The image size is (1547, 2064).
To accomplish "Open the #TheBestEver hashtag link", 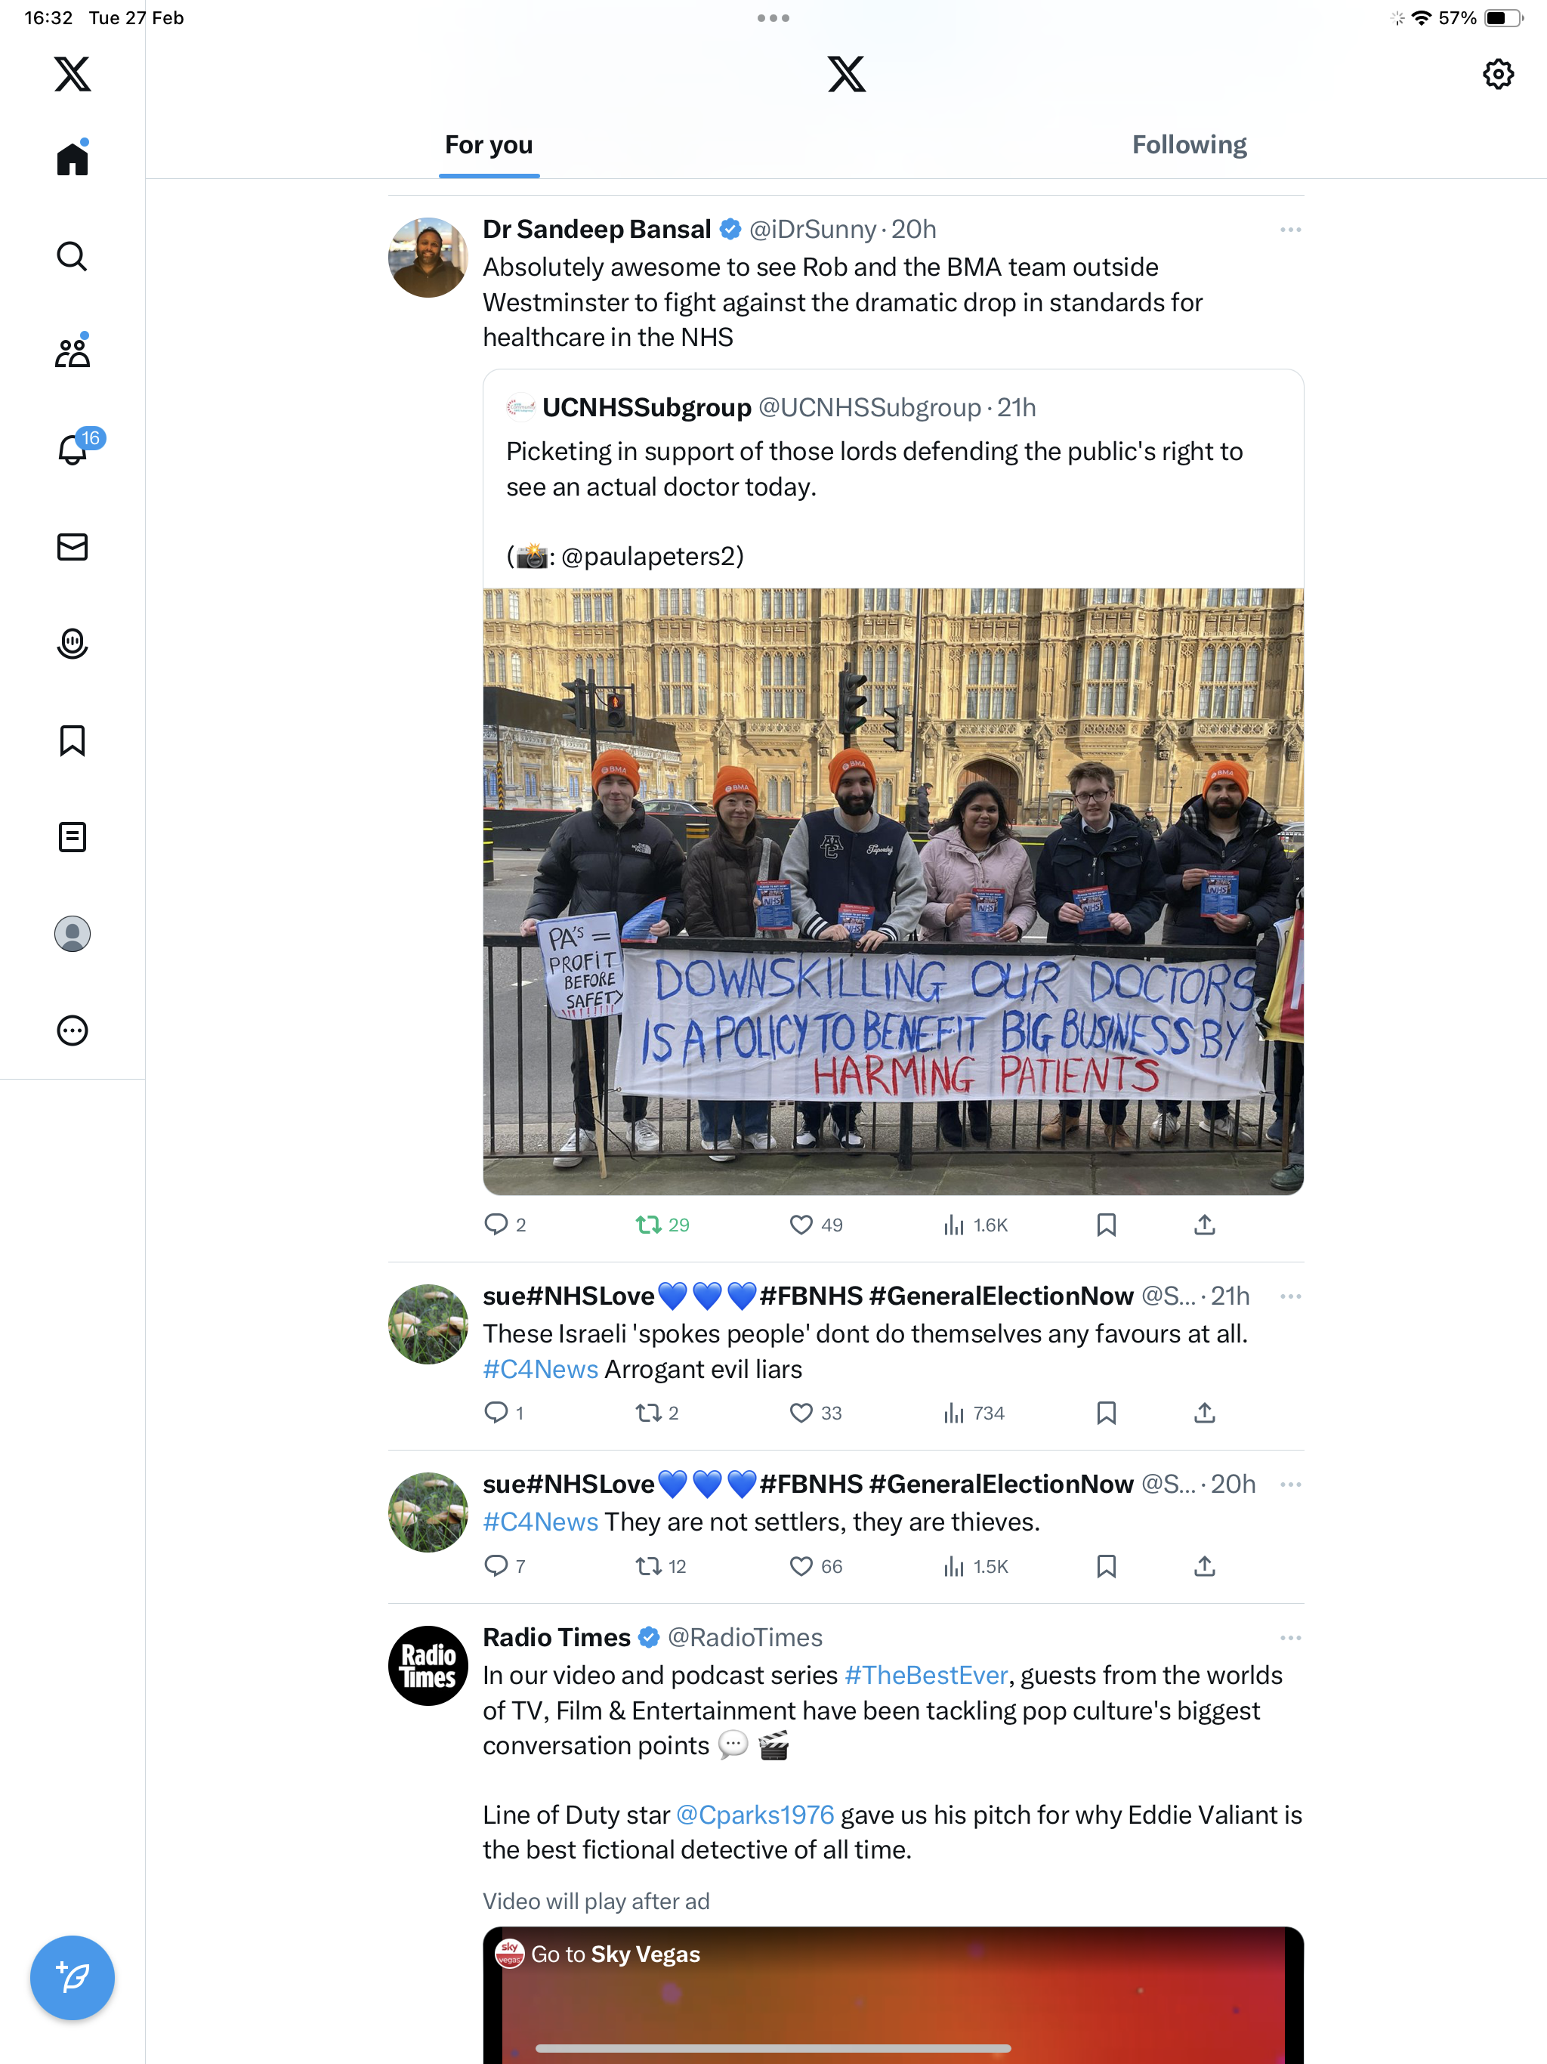I will [925, 1675].
